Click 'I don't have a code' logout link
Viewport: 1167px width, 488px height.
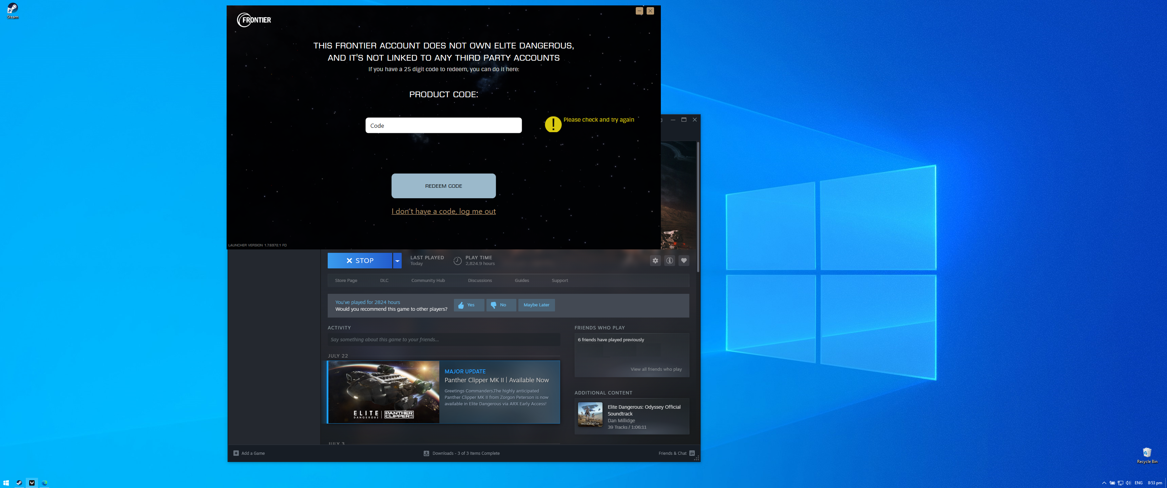tap(443, 211)
